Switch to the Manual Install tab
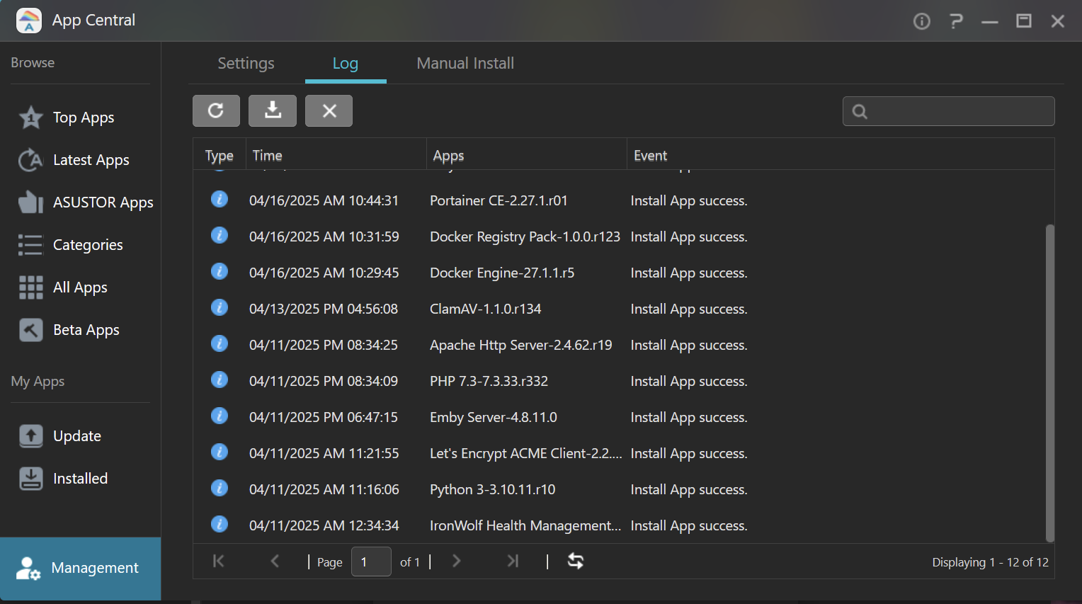The image size is (1082, 604). (x=465, y=64)
